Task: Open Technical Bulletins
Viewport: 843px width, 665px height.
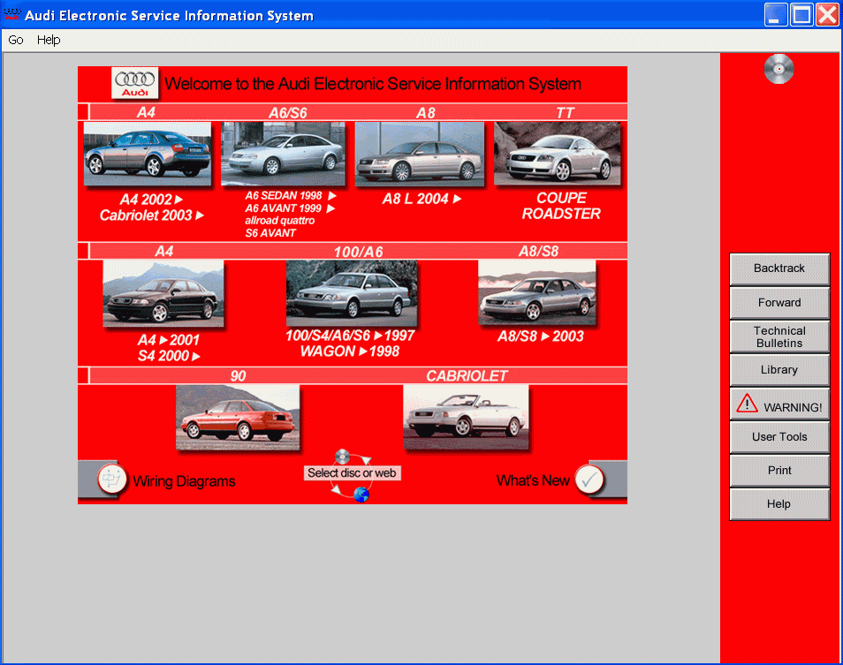Action: [779, 336]
